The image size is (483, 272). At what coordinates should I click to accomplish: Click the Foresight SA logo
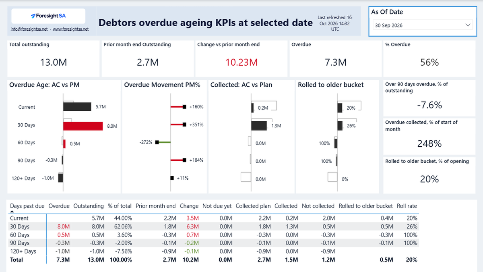[48, 16]
